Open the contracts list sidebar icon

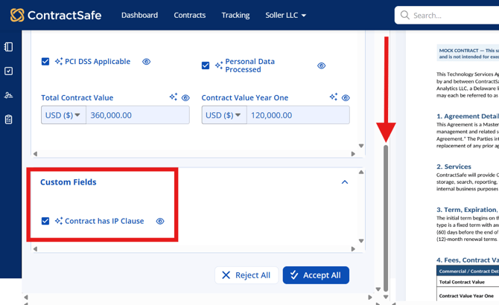click(9, 47)
